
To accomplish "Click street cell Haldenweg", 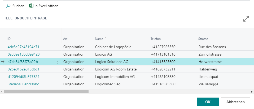I will click(208, 69).
